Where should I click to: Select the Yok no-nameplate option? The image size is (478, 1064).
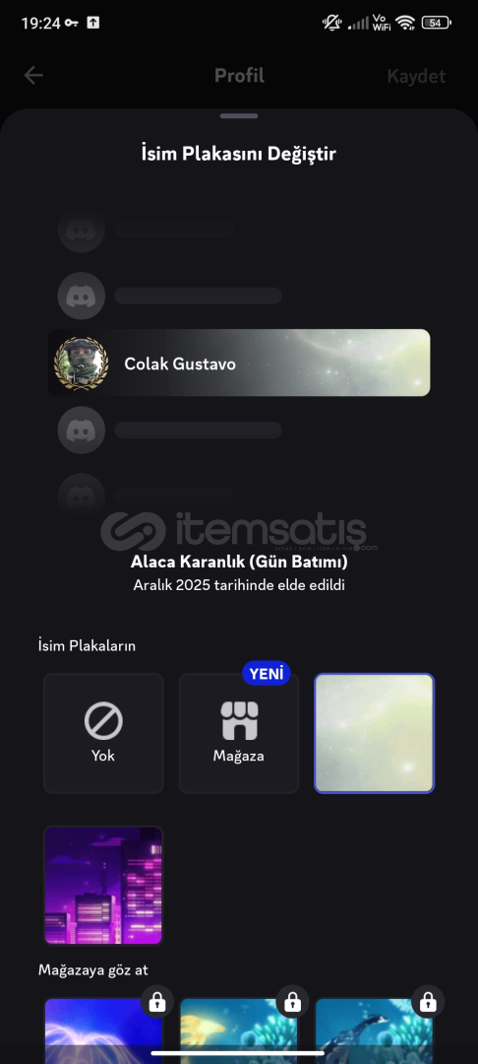103,733
